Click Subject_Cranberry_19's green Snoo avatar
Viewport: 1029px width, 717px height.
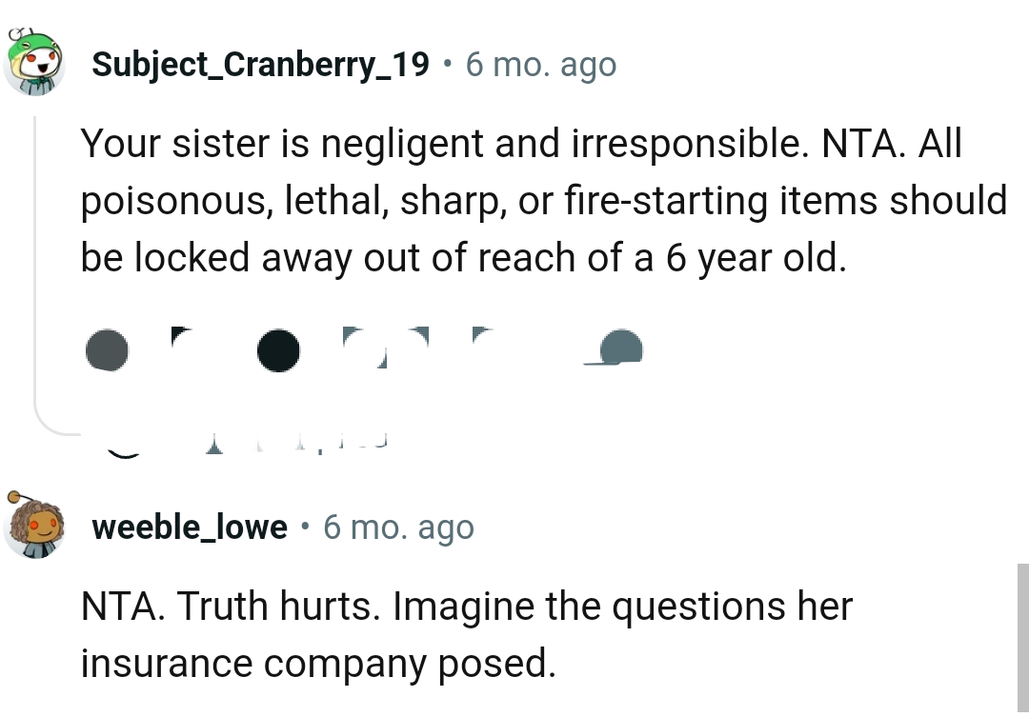coord(36,63)
